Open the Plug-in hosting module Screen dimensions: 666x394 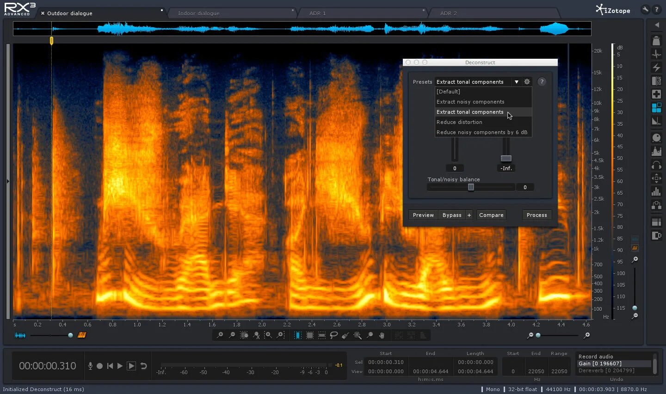[x=656, y=205]
